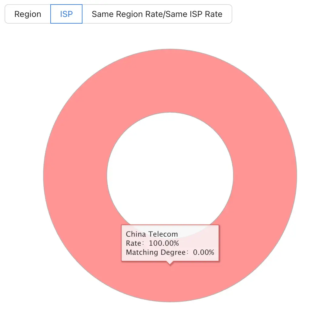This screenshot has height=325, width=322.
Task: Open Same Region Rate/Same ISP Rate tab
Action: [157, 14]
